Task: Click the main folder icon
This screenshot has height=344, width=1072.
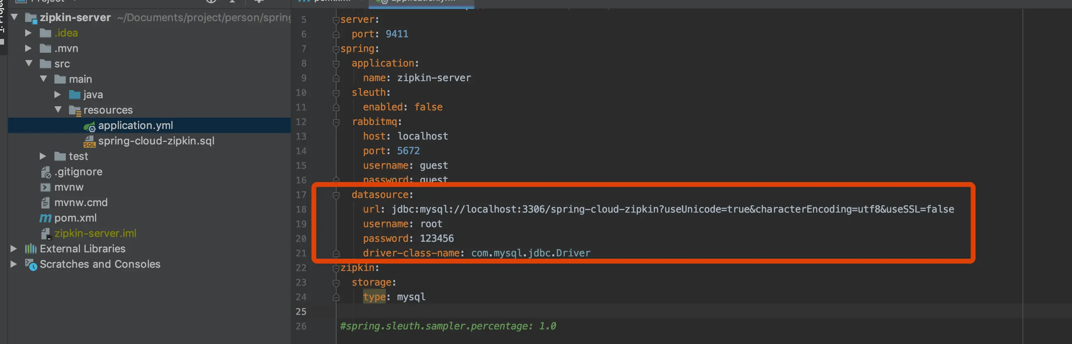Action: click(60, 79)
